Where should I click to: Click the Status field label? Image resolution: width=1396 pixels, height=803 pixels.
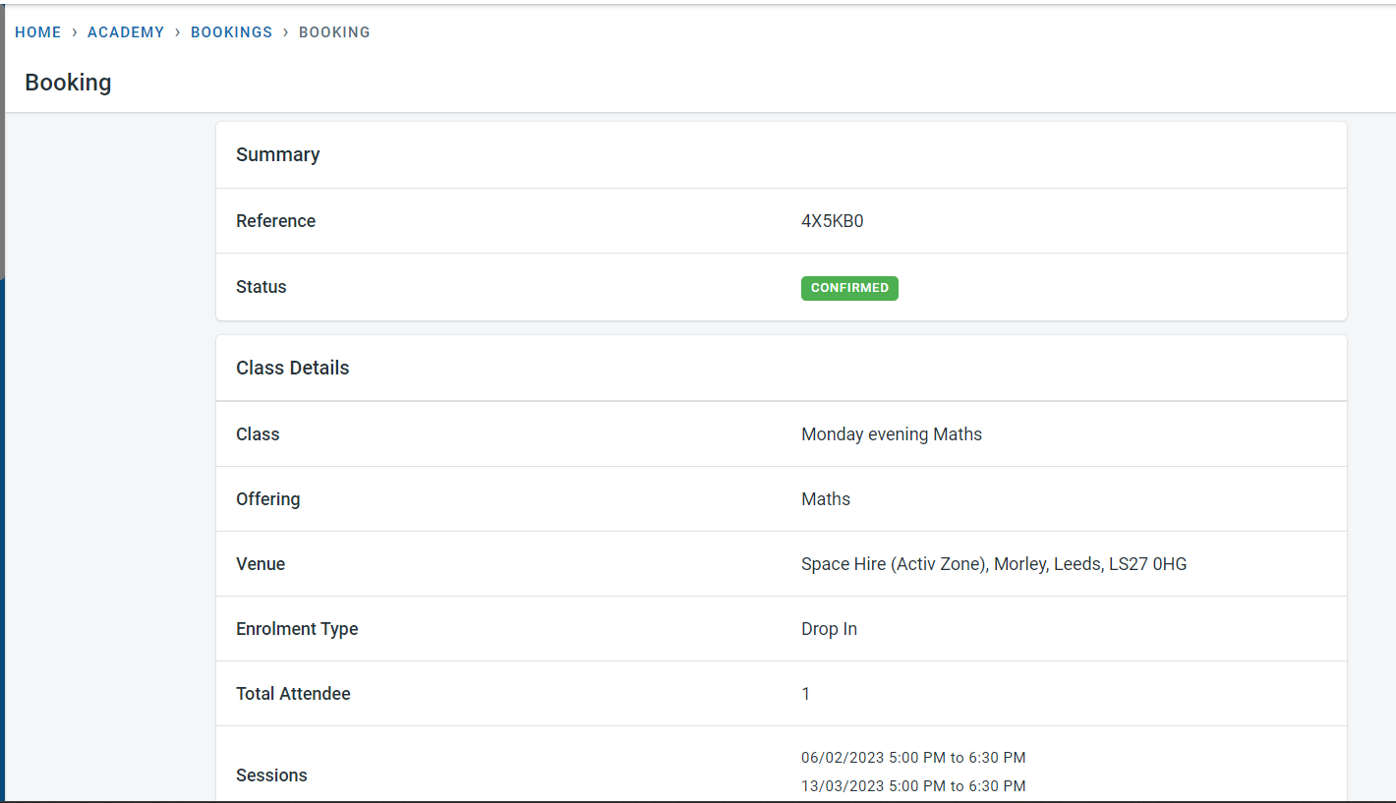tap(261, 287)
